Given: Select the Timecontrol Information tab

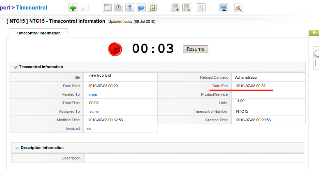Looking at the screenshot, I should [39, 33].
